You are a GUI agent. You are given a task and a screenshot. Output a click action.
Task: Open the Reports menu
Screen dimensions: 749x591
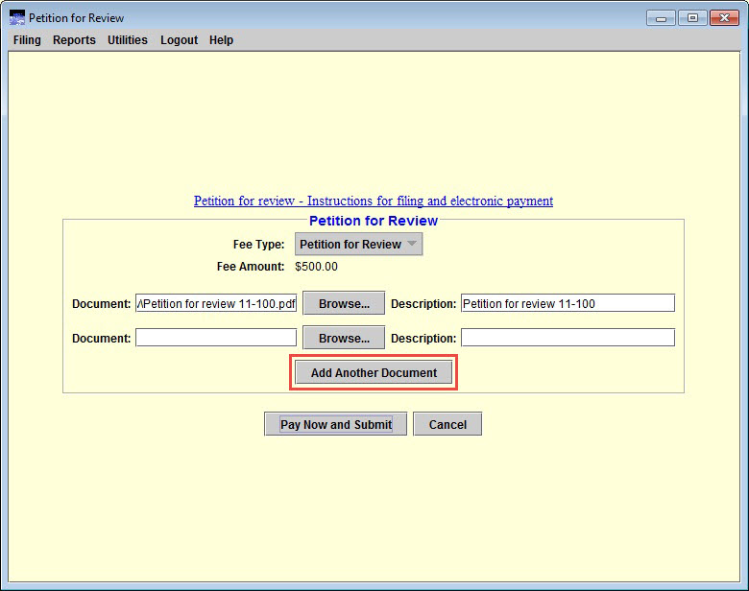pos(74,40)
